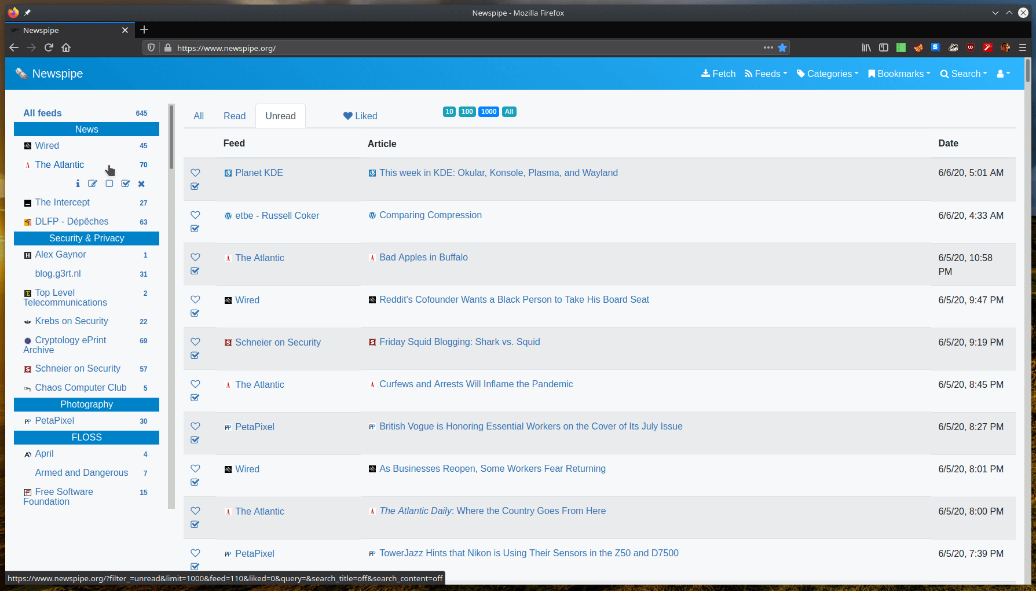
Task: Show Liked articles tab
Action: tap(360, 116)
